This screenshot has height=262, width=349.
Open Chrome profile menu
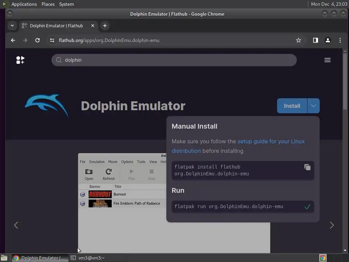(328, 40)
